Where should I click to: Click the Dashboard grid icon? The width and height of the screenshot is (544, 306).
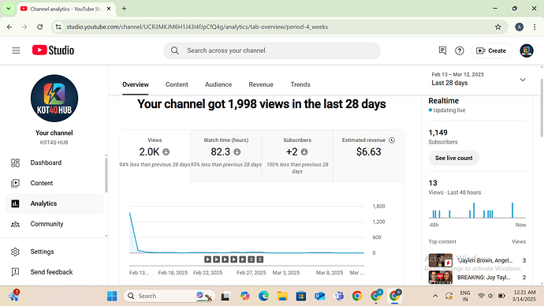point(15,162)
